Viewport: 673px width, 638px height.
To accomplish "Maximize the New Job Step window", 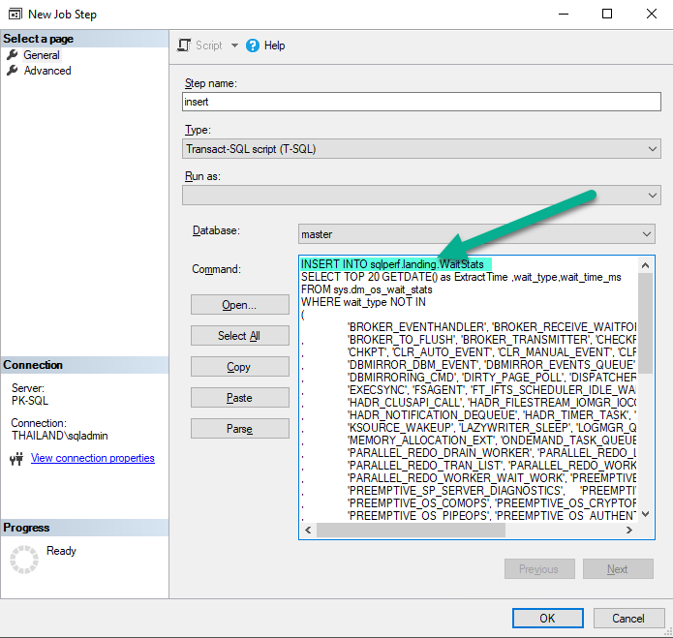I will (x=607, y=14).
